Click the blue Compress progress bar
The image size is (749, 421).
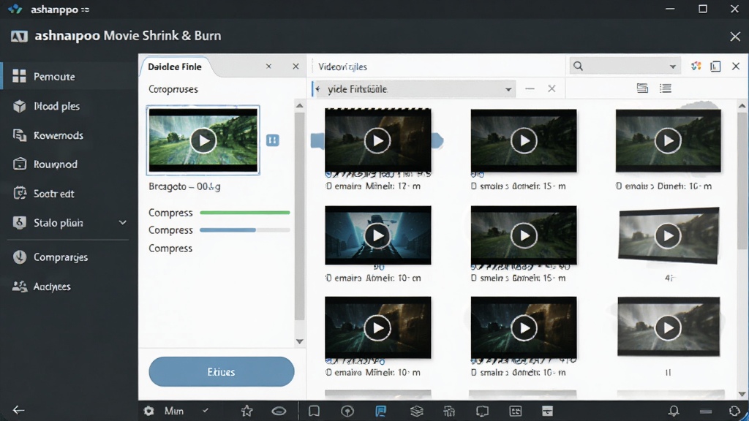245,230
